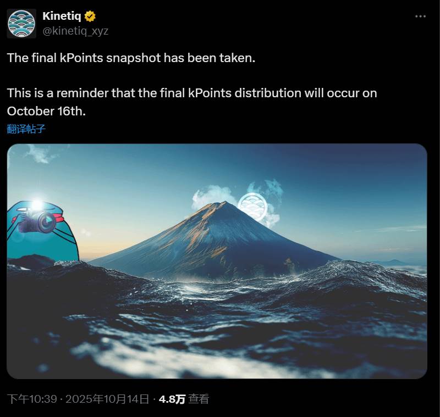Open the Kinetiq profile avatar
The height and width of the screenshot is (417, 440).
(x=21, y=24)
